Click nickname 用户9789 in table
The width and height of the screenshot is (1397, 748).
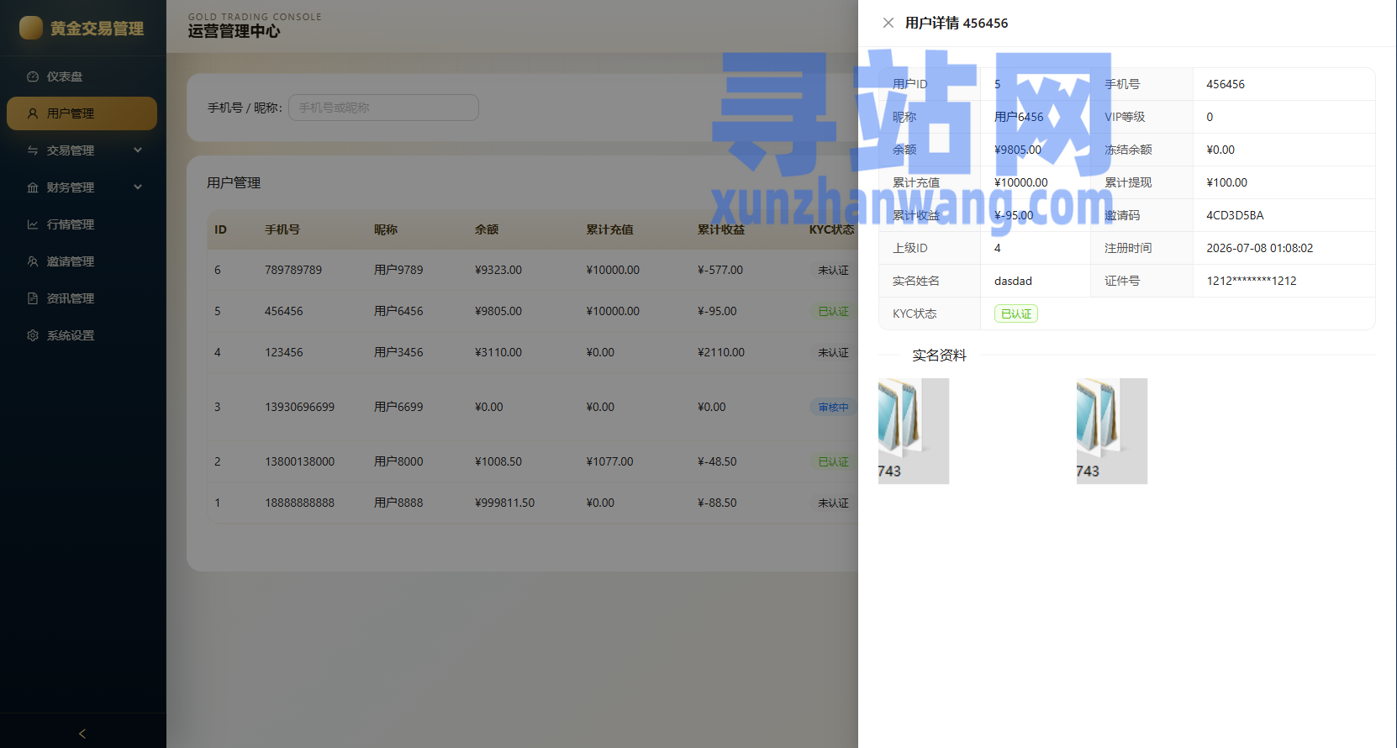click(398, 270)
